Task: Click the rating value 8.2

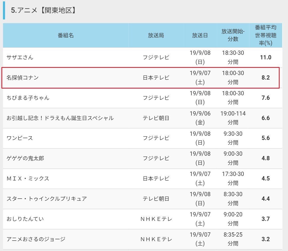Action: 266,77
